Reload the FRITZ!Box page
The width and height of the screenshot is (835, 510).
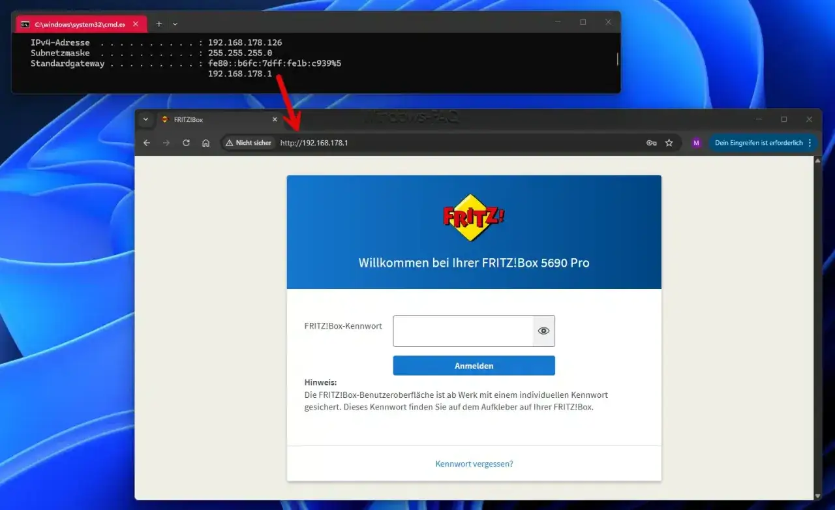click(186, 143)
